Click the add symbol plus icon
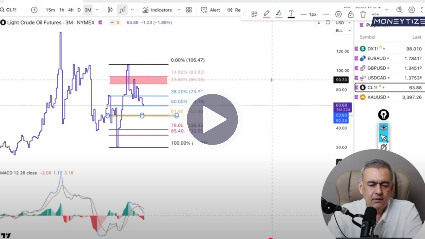Viewport: 425px width, 239px height. (x=34, y=10)
